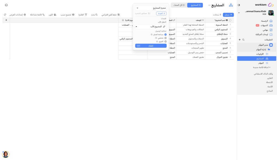Open الفلترة filter option
277x160 pixels.
[83, 15]
